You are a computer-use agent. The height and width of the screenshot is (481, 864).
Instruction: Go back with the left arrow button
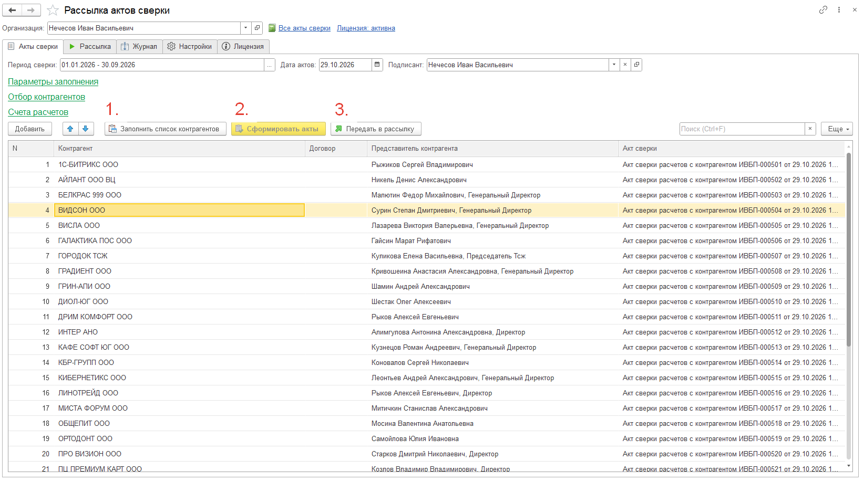[12, 10]
